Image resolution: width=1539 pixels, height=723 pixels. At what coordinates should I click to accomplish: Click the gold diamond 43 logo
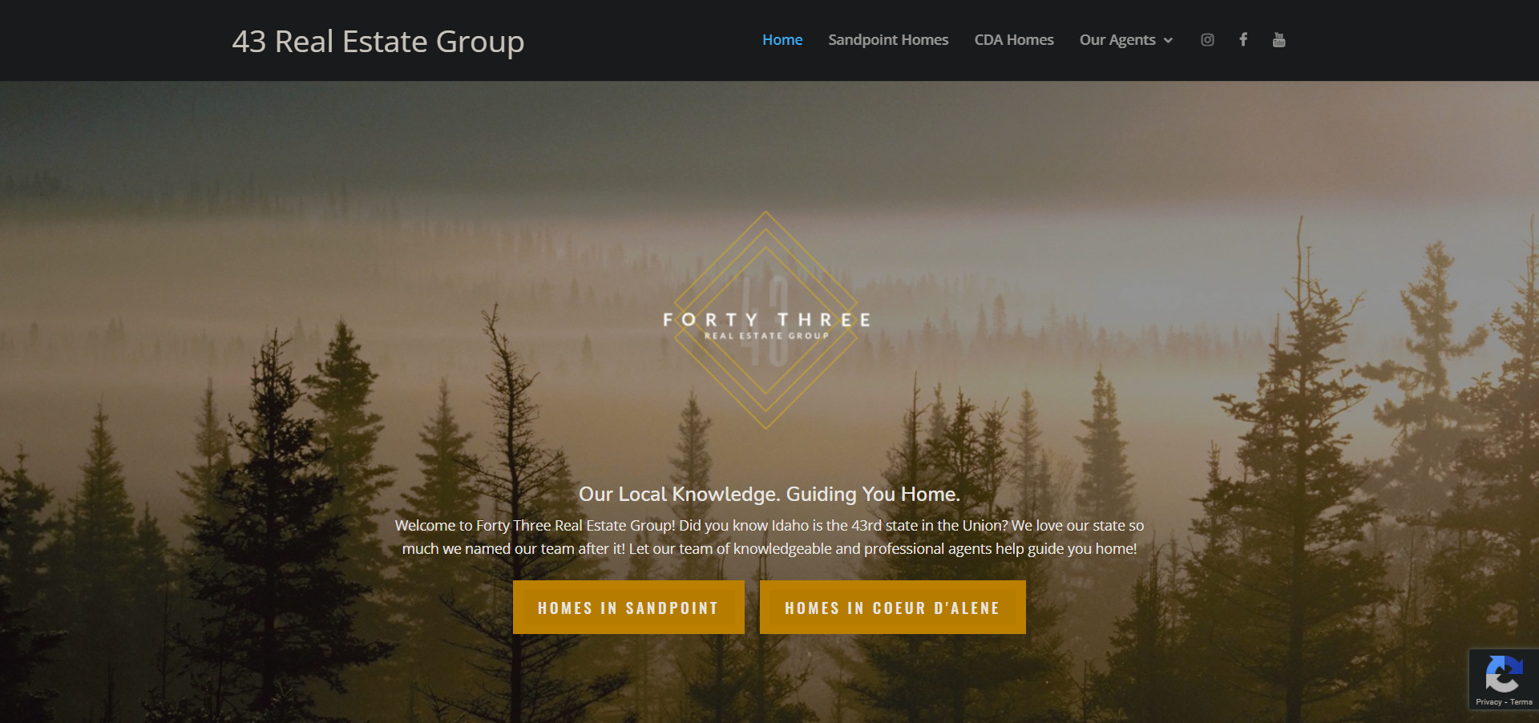[765, 320]
